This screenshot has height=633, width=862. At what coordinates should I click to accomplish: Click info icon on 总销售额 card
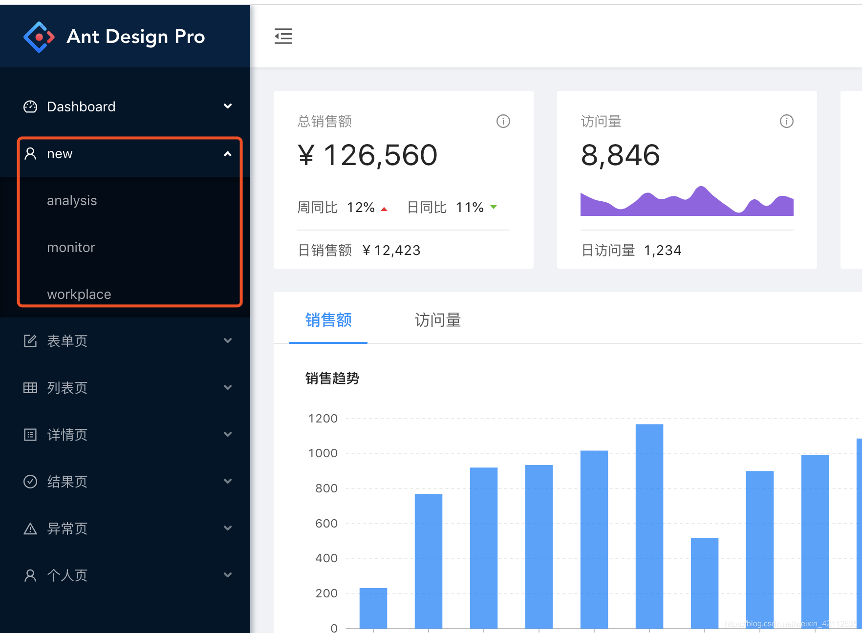[x=503, y=121]
